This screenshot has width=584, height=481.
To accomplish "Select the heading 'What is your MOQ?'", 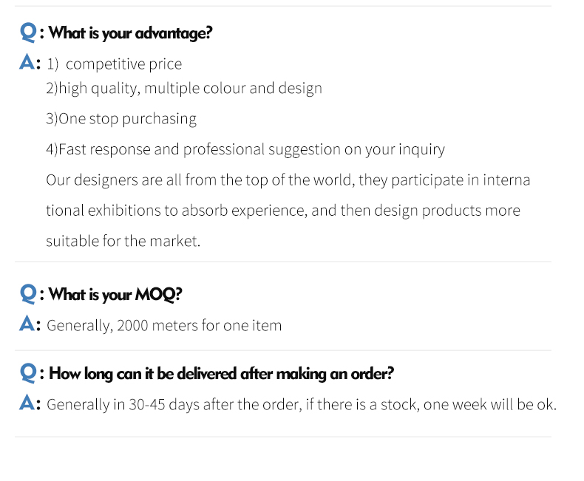I will point(115,295).
